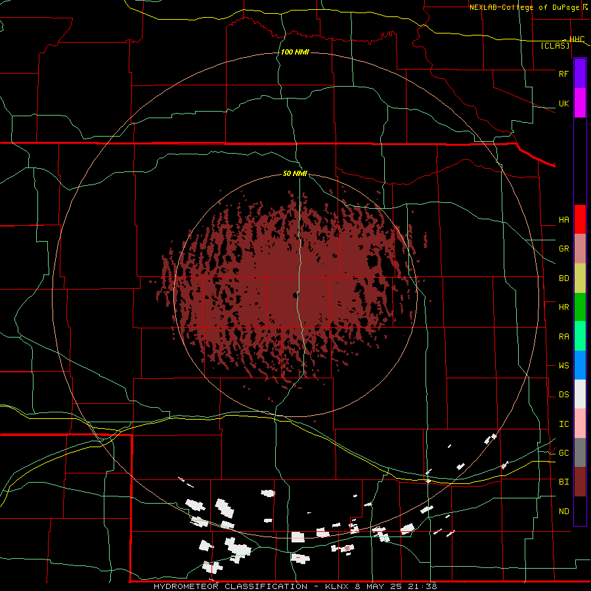Pick the dark green HR legend swatch
The width and height of the screenshot is (591, 591).
coord(580,307)
